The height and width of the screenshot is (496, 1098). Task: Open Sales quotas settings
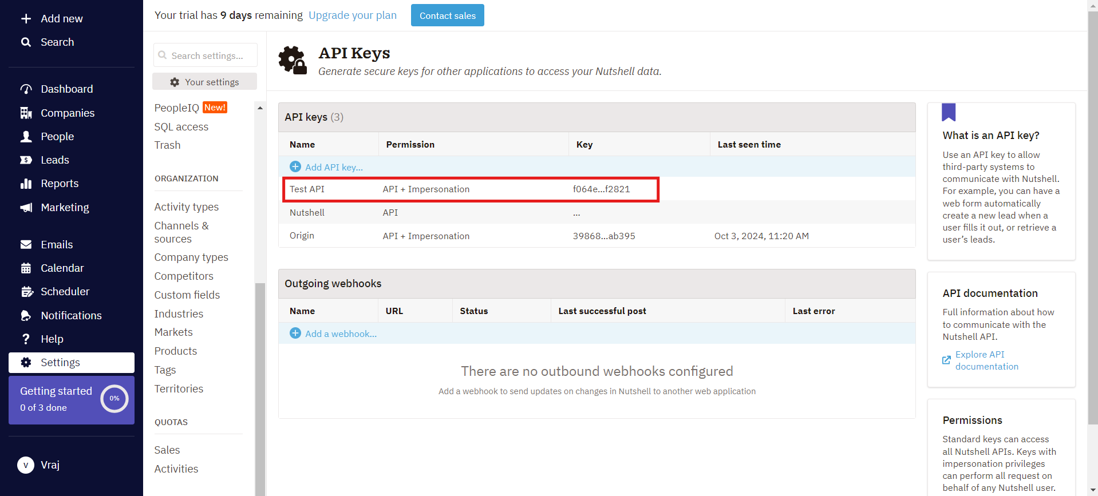(167, 450)
